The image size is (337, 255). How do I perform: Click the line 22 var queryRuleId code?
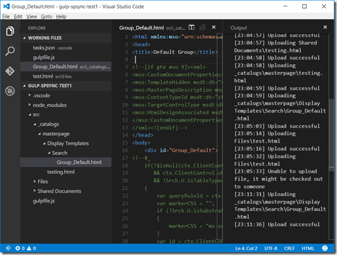point(189,195)
